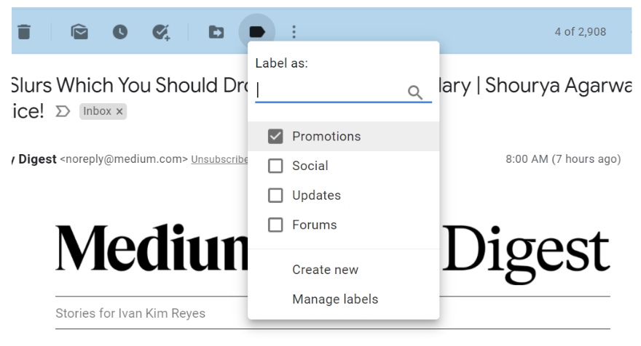
Task: Remove the Inbox label chip
Action: point(119,111)
